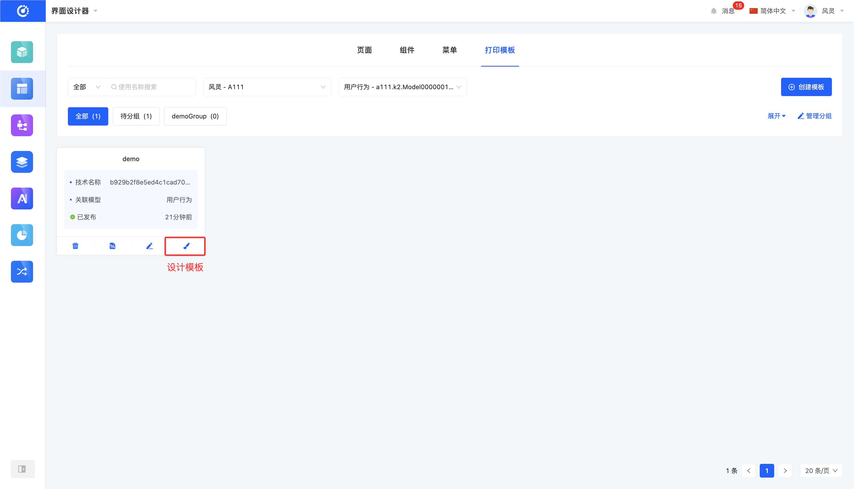Open the 风灵 - A111 module dropdown

(x=267, y=87)
